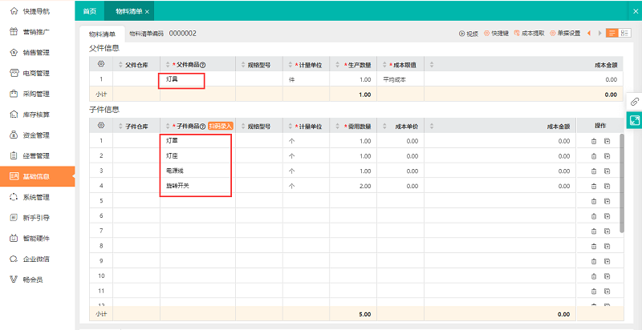Delete the 灯罩 row using its trash icon
Viewport: 642px width, 330px height.
(594, 141)
